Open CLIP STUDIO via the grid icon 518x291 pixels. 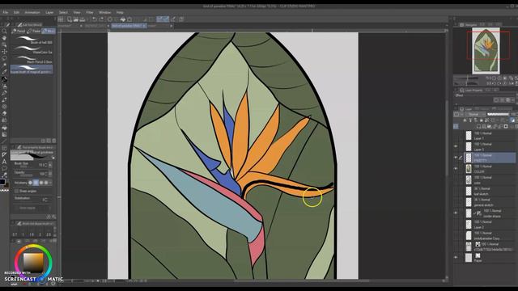point(61,19)
